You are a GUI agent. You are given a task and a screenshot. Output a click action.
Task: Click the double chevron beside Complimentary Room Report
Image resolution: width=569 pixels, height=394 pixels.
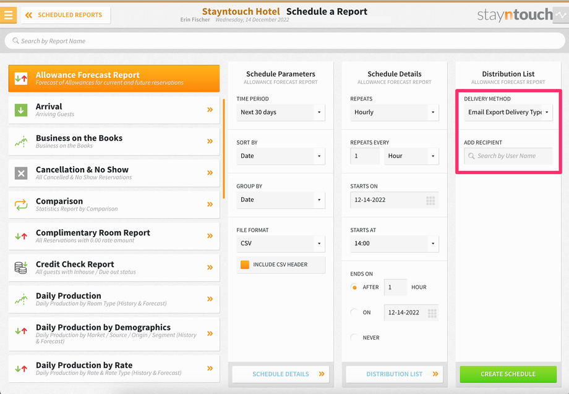tap(210, 236)
